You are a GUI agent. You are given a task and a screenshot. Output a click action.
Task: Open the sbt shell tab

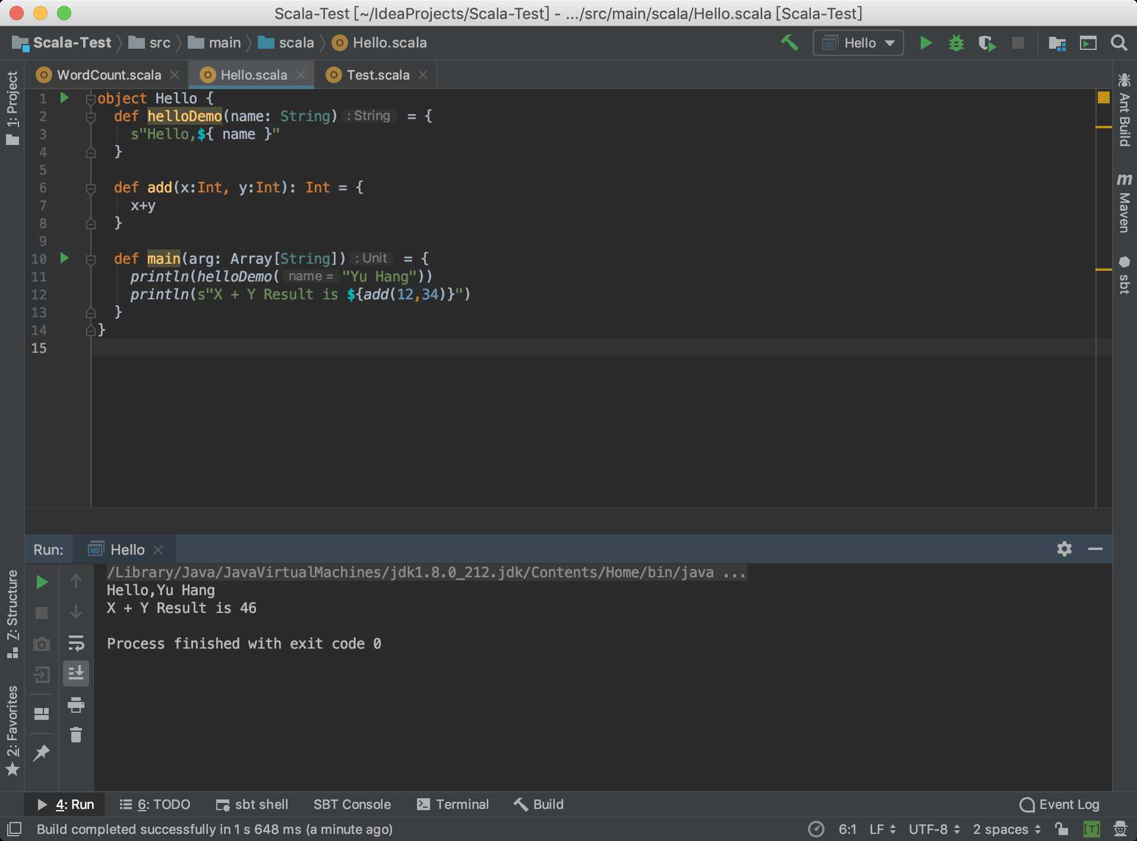pyautogui.click(x=252, y=804)
